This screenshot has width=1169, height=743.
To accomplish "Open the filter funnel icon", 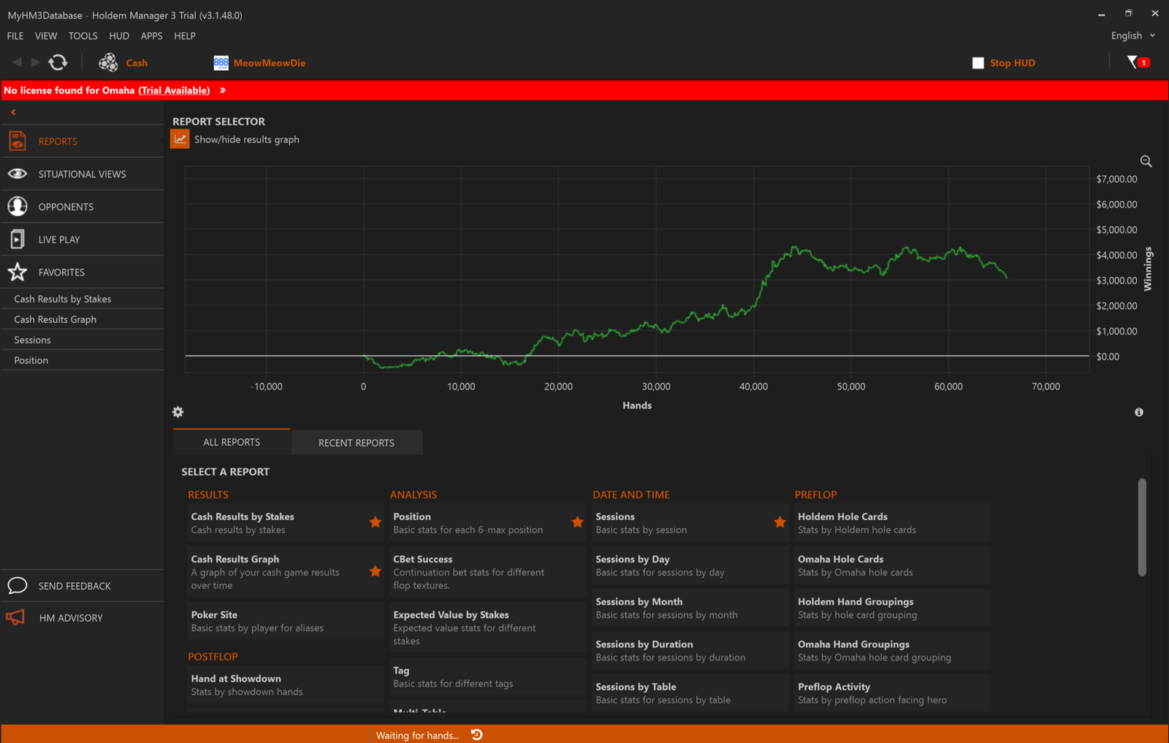I will pos(1132,62).
